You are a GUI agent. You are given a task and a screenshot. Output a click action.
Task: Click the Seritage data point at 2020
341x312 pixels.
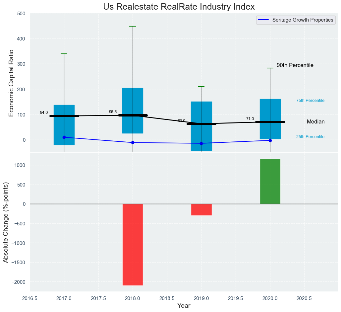(x=270, y=140)
